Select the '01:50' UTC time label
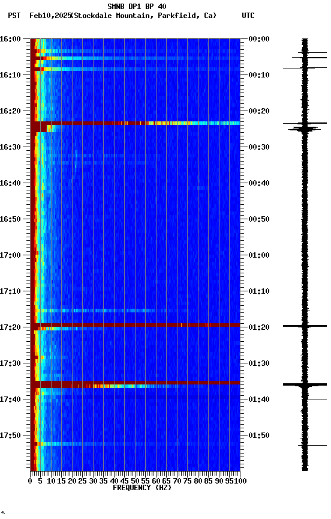 (259, 436)
